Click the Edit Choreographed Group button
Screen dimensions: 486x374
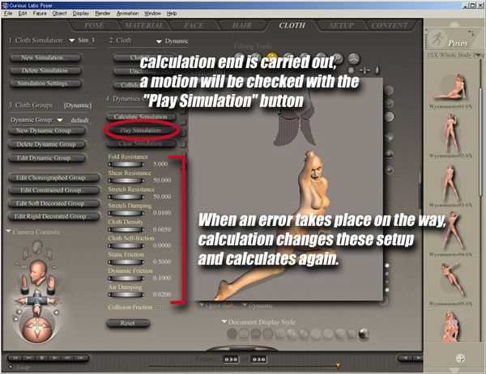coord(54,178)
